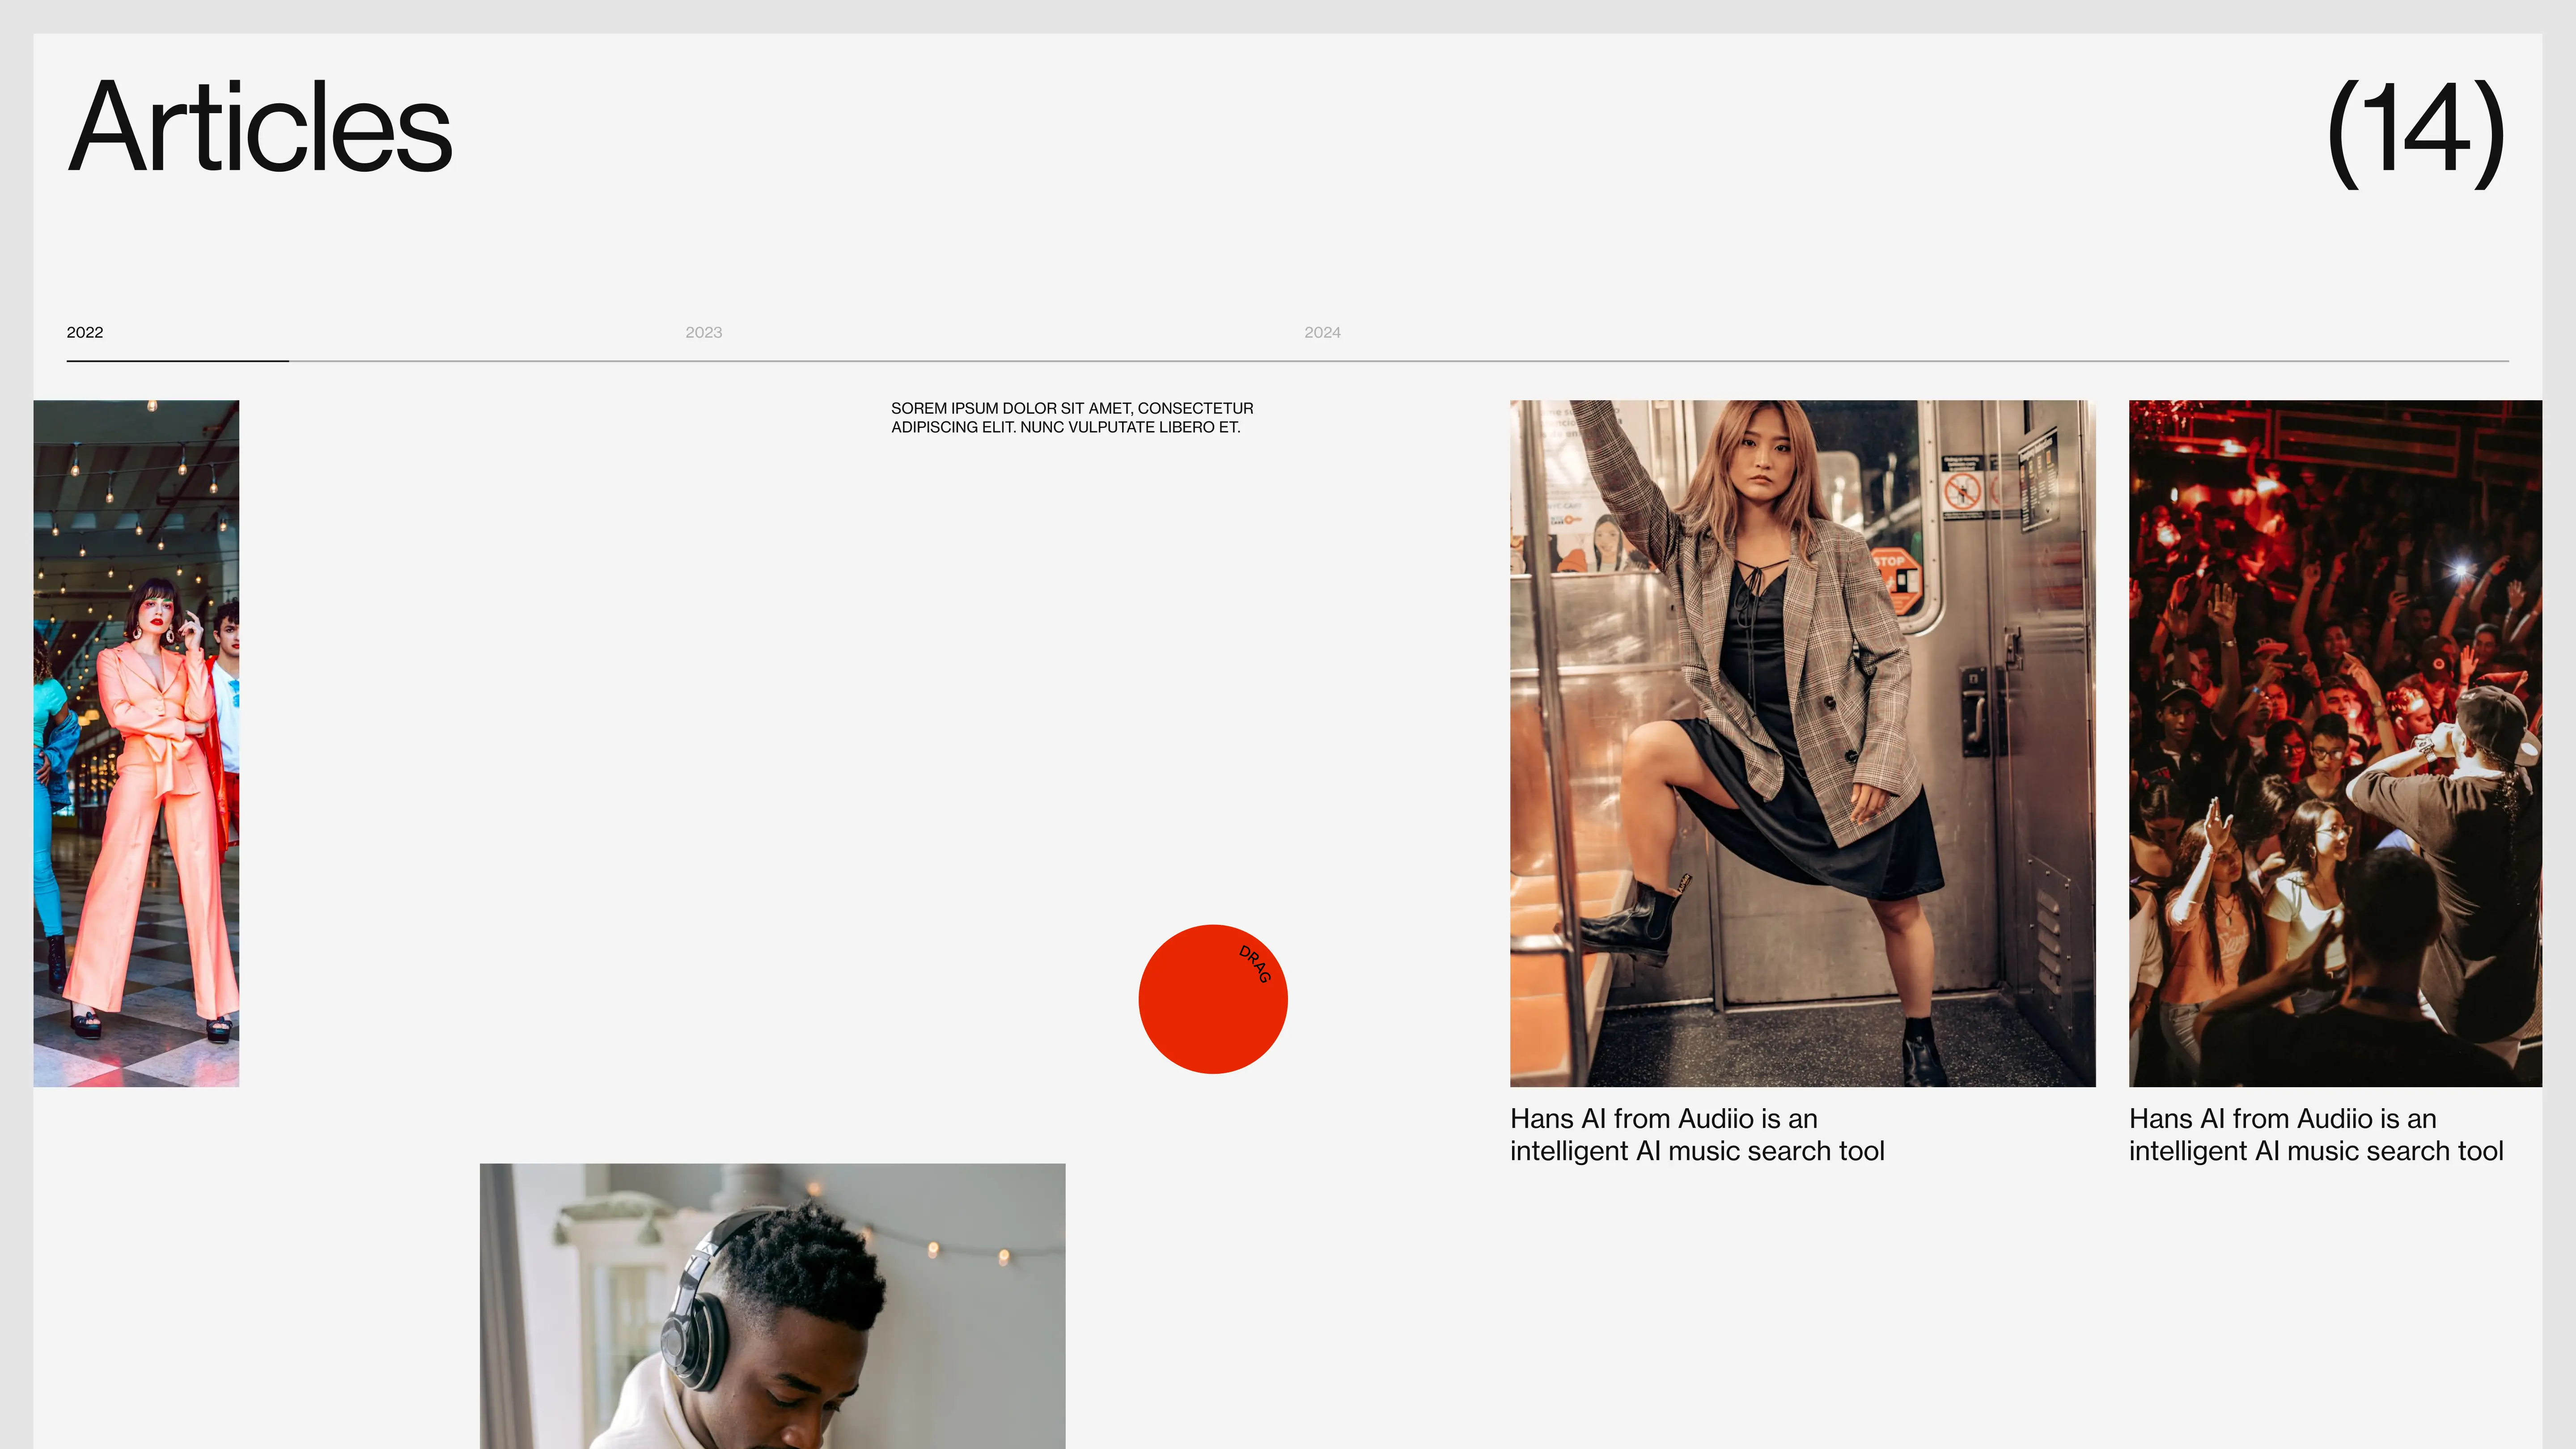The image size is (2576, 1449).
Task: Select the 2022 year tab
Action: click(x=85, y=332)
